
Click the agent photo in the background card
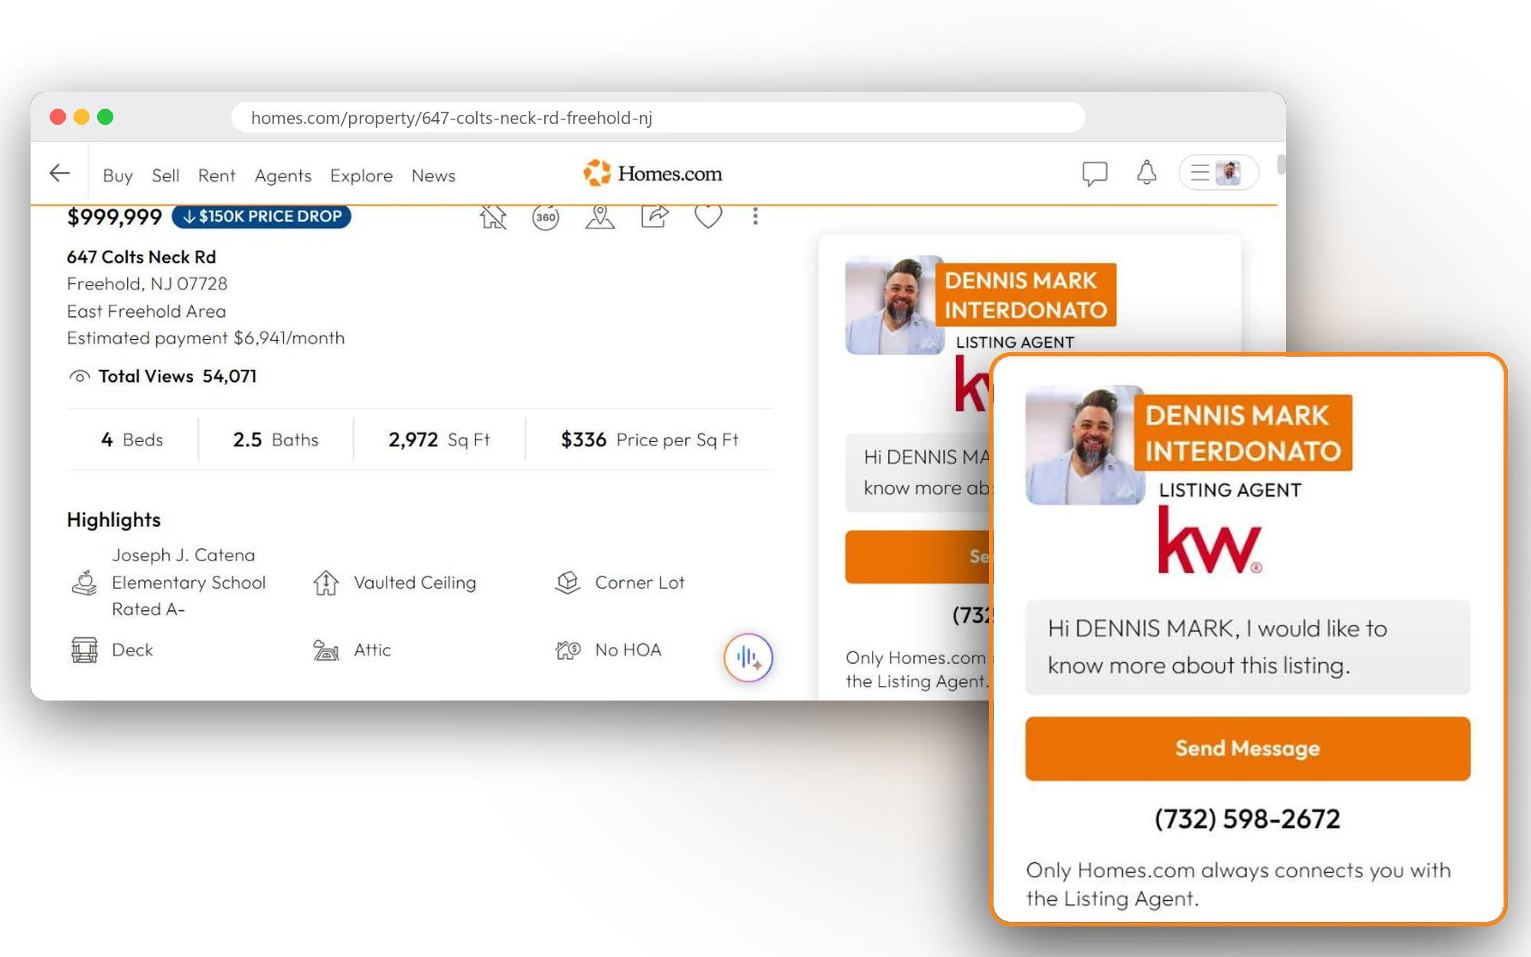coord(894,305)
